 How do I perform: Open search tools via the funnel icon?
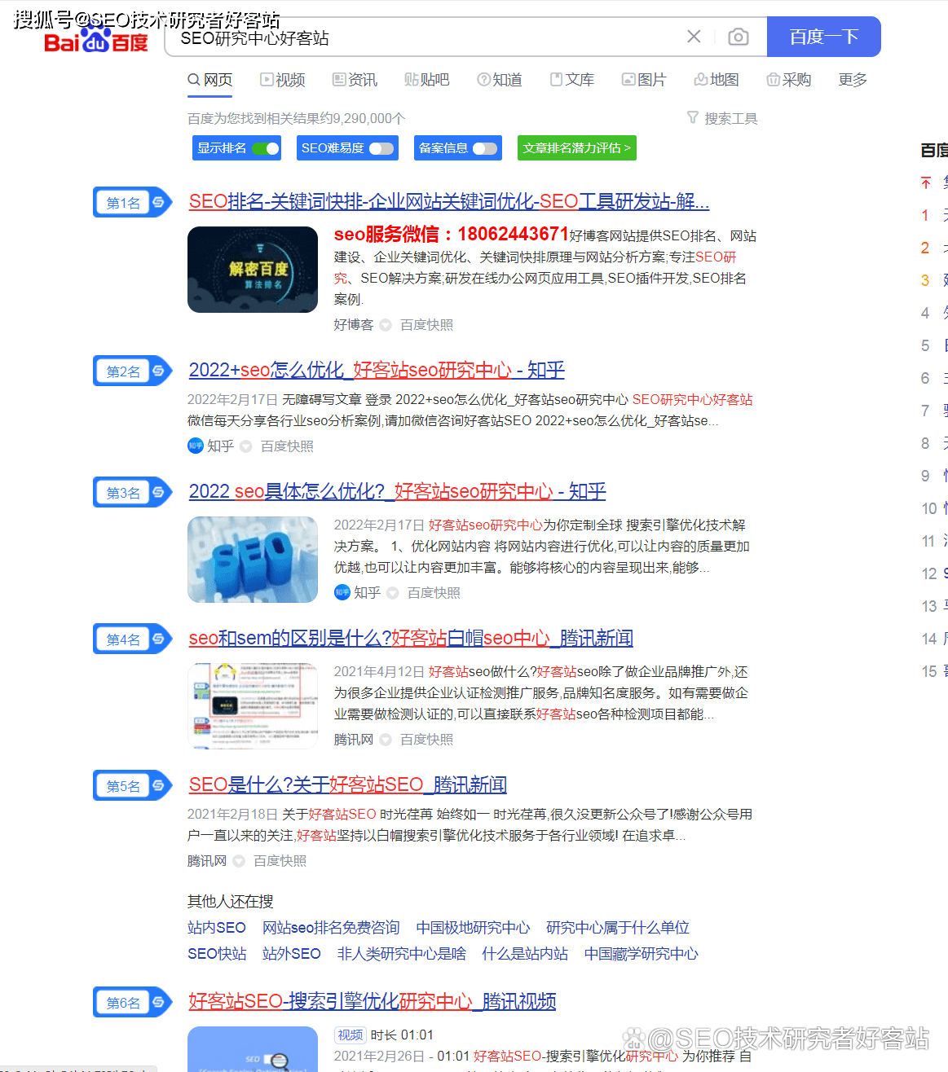point(692,117)
